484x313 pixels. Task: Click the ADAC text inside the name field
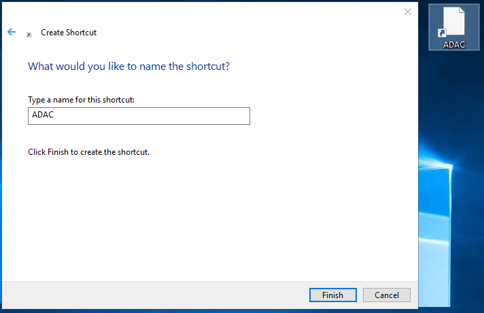43,116
